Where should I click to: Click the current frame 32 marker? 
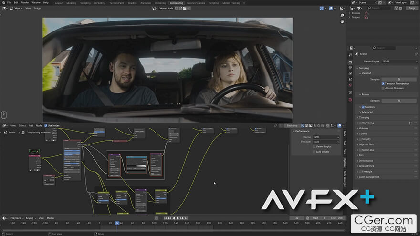pos(117,223)
